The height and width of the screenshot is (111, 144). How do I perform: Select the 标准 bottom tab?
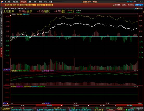click(x=23, y=105)
